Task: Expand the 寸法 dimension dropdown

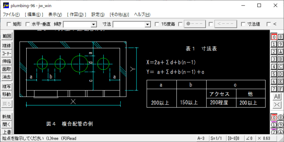Action: coord(148,24)
